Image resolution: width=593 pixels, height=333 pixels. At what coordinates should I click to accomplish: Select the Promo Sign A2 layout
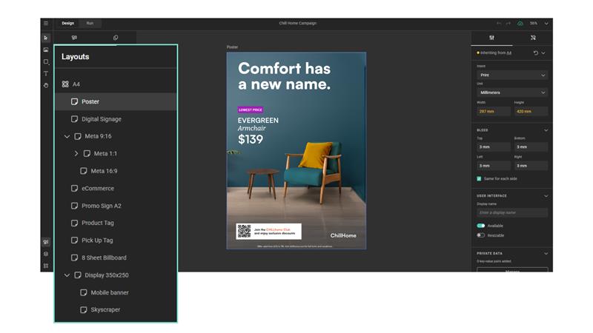(116, 206)
